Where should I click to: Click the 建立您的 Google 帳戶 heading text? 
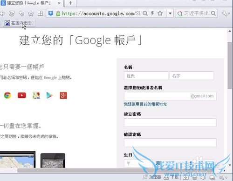(81, 40)
